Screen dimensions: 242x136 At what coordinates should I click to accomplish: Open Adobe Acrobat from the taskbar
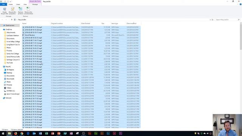pyautogui.click(x=90, y=133)
